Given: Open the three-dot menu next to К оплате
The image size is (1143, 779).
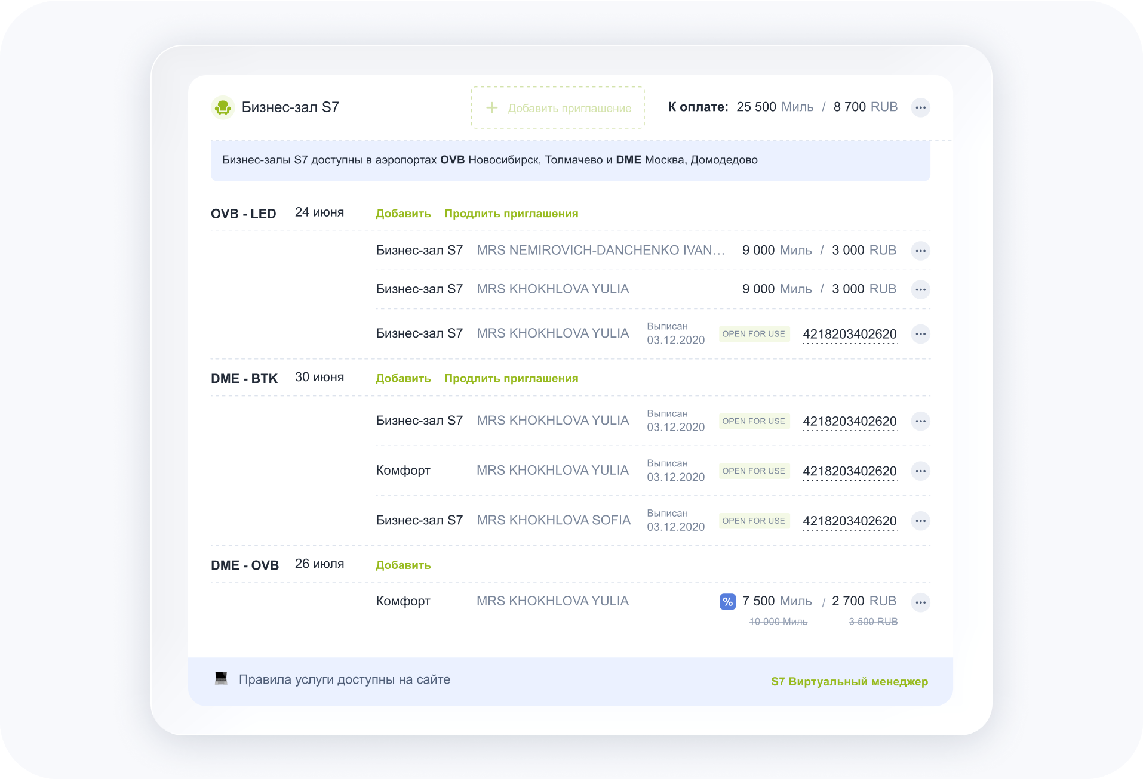Looking at the screenshot, I should coord(920,107).
